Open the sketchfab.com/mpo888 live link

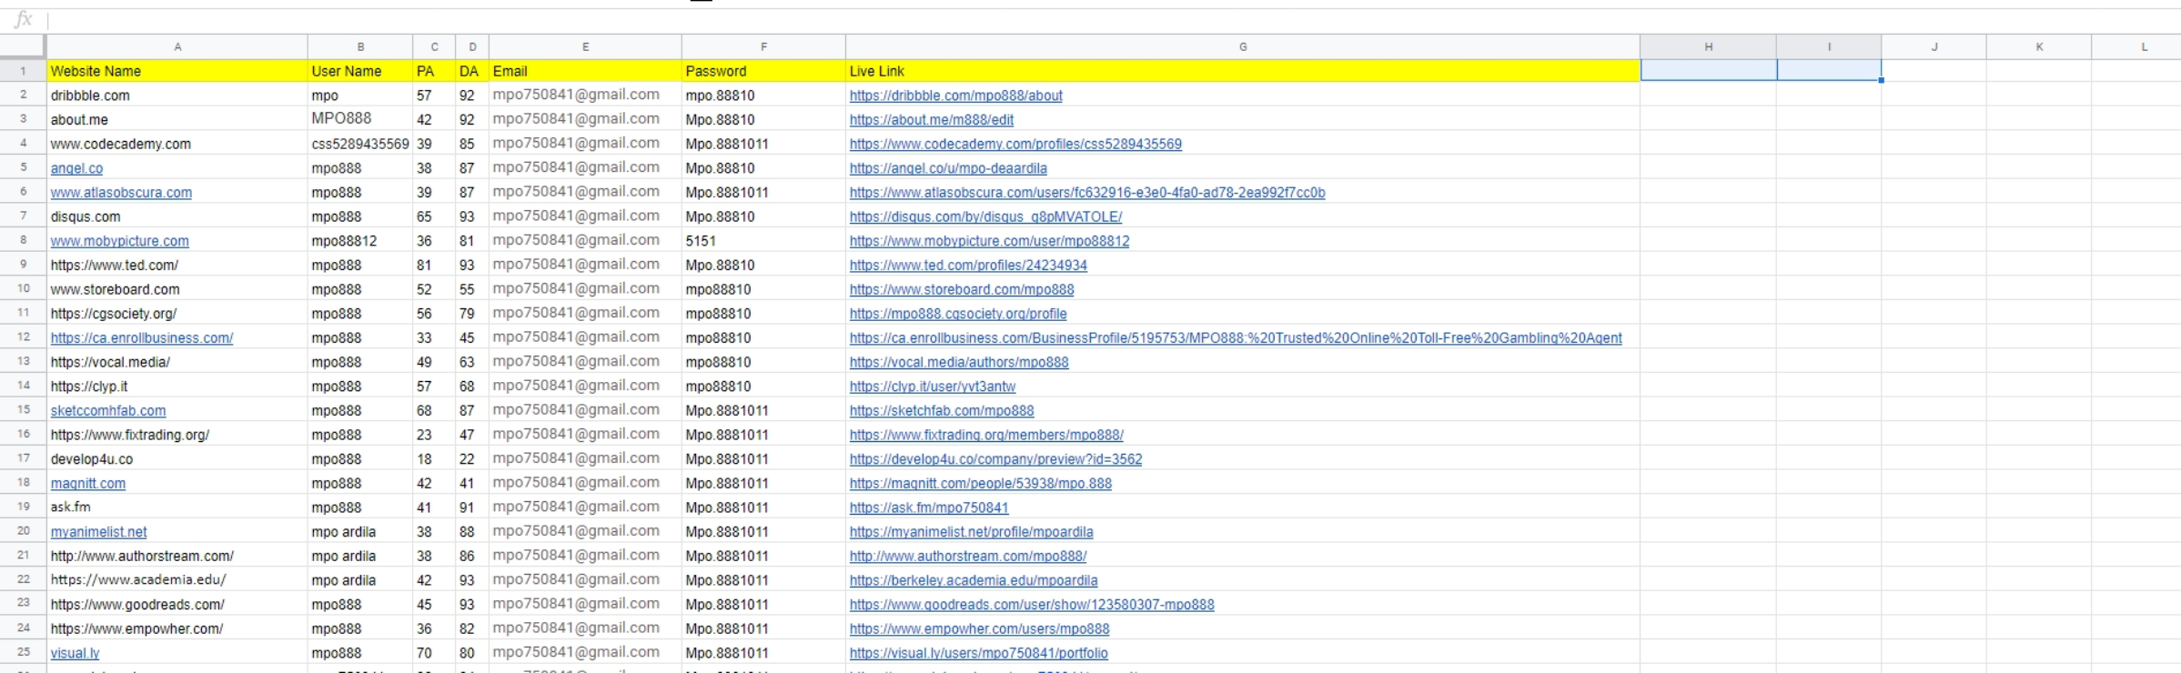click(x=942, y=411)
